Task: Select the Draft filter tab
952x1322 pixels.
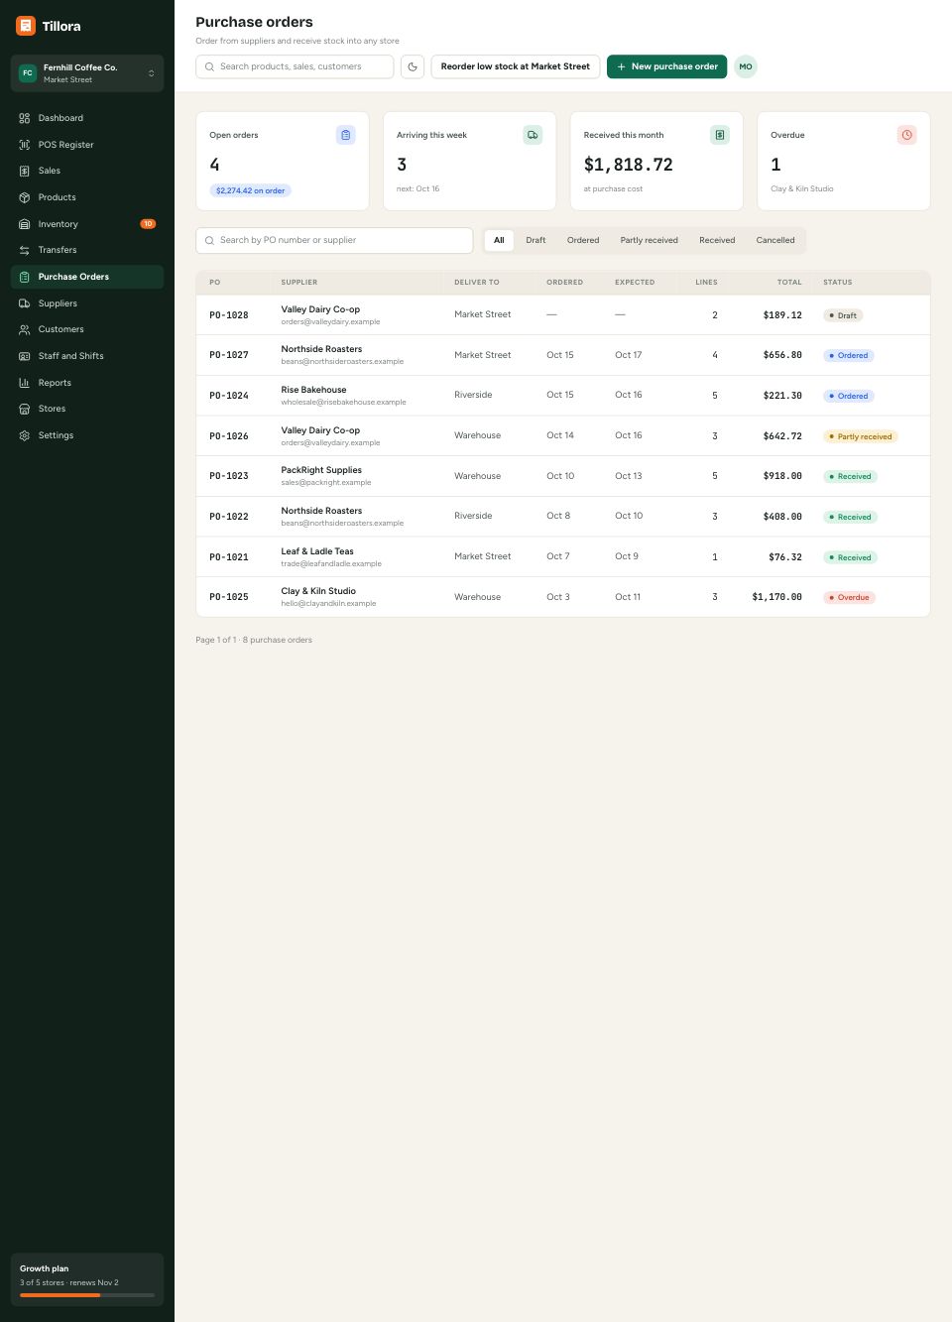Action: 535,240
